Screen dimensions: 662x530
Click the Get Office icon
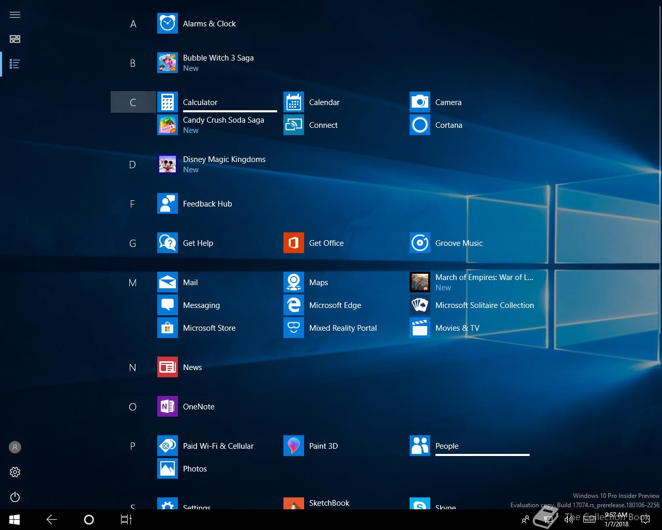tap(294, 243)
